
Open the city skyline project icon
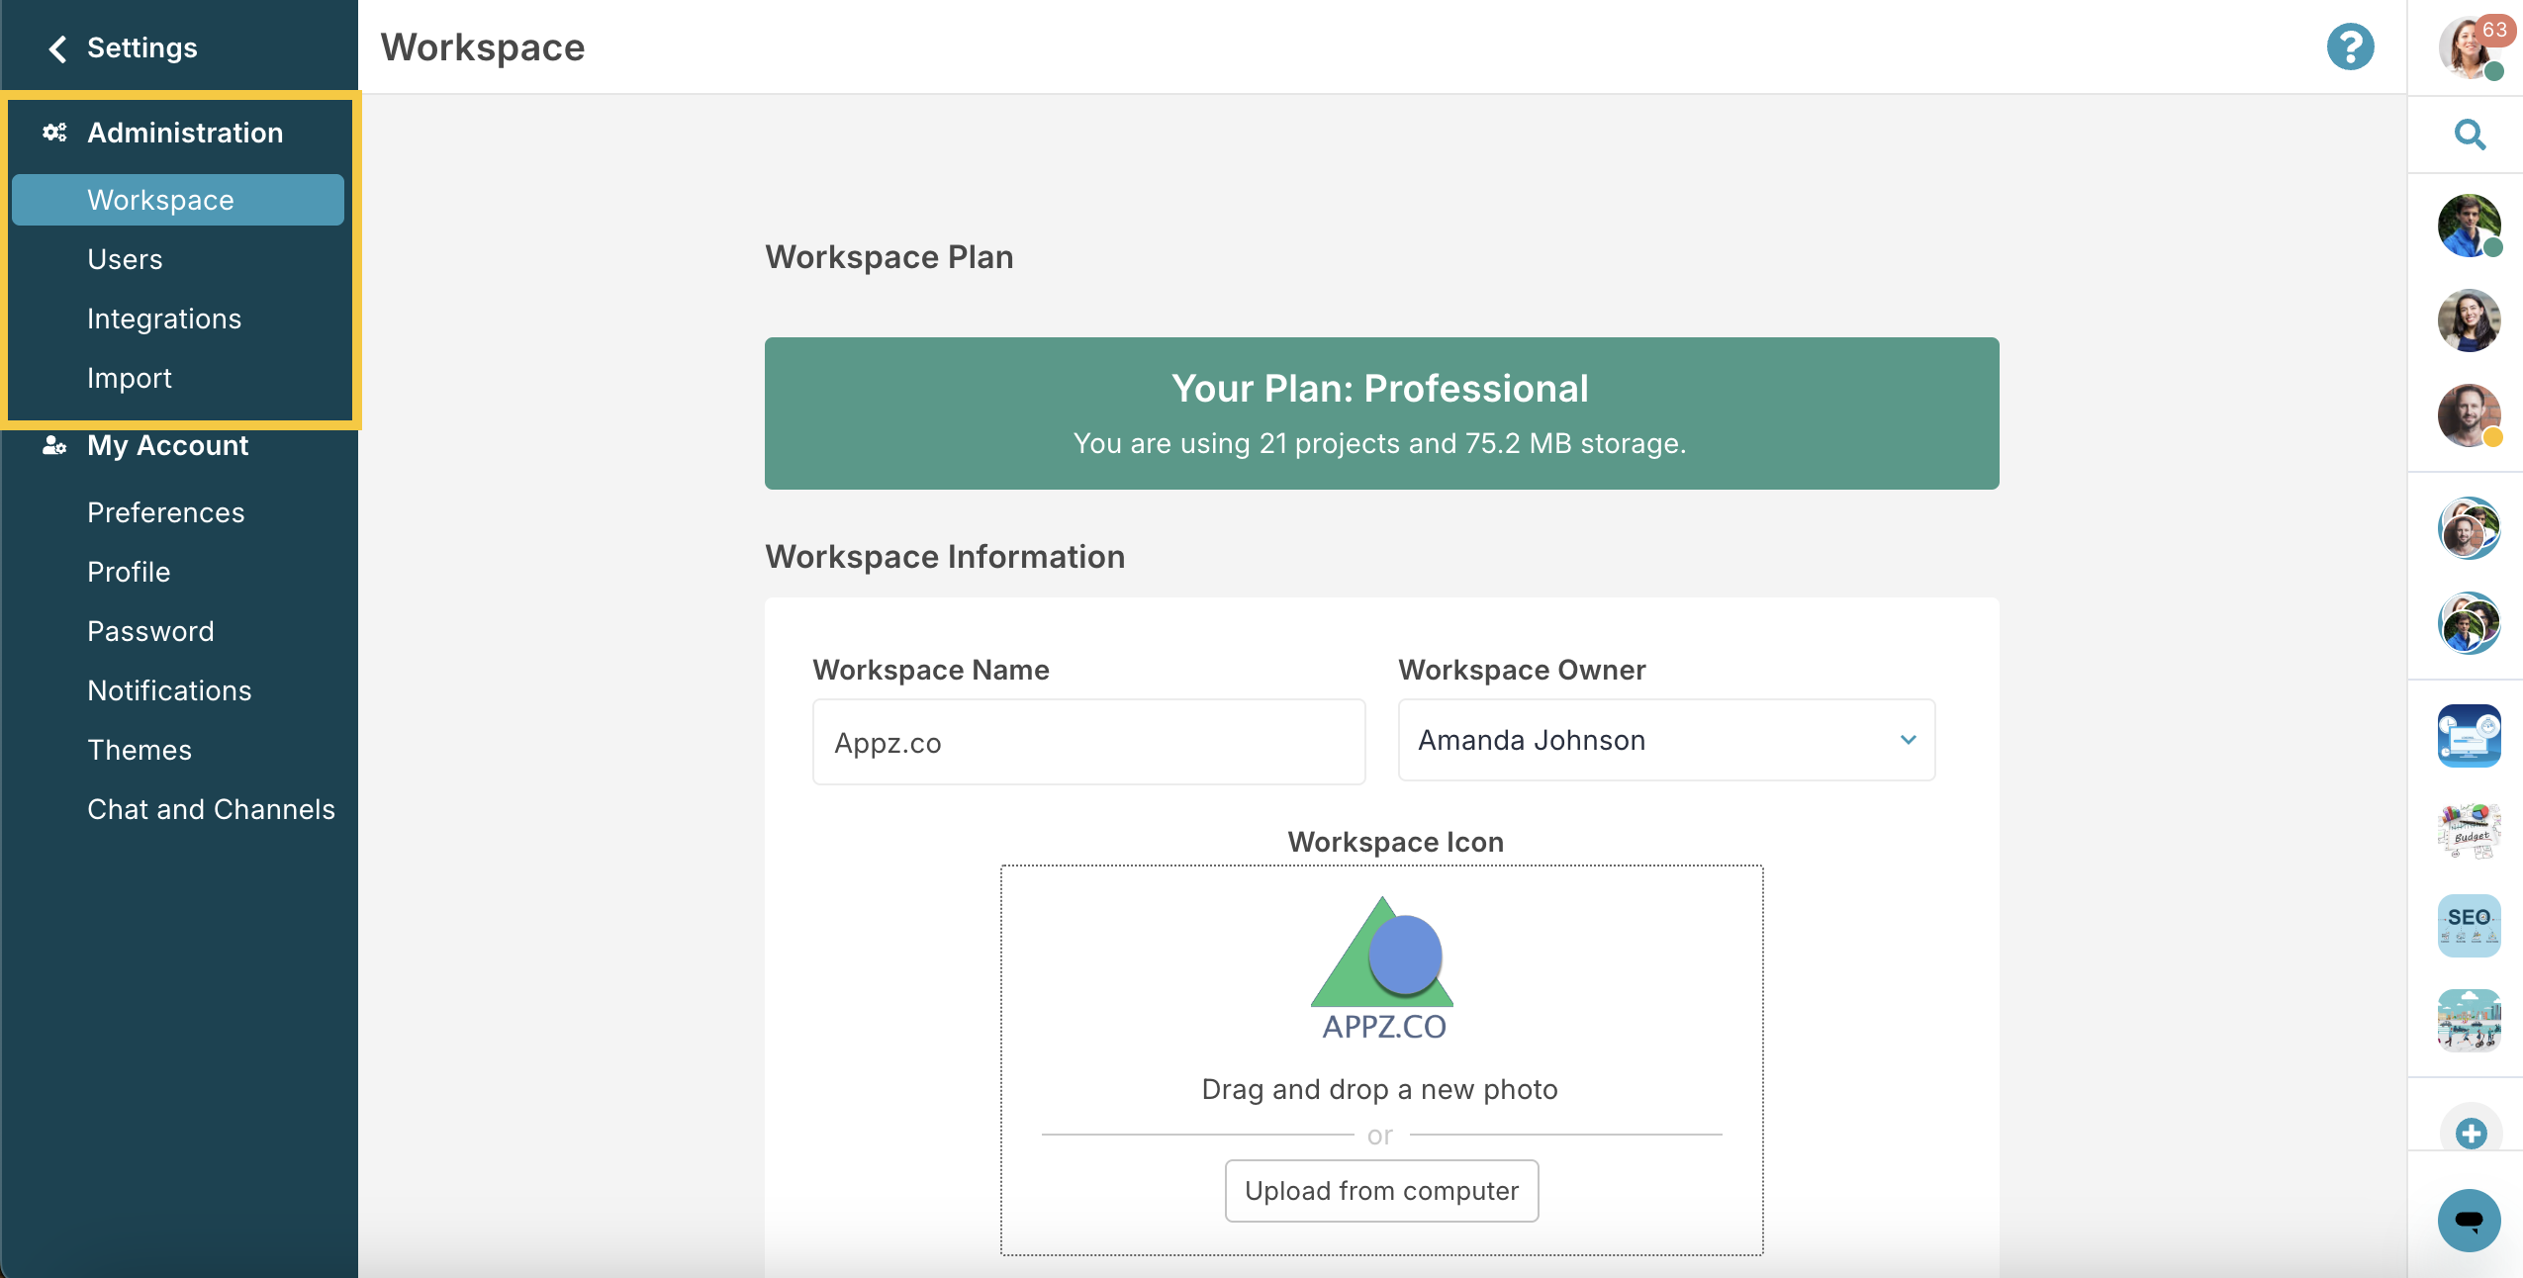(x=2470, y=1021)
